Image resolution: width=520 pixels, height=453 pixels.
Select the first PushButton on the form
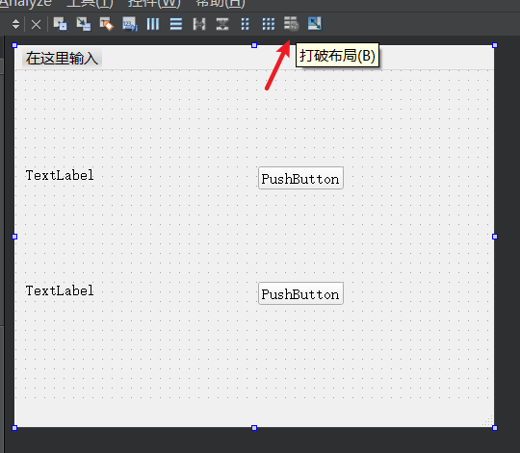coord(300,178)
